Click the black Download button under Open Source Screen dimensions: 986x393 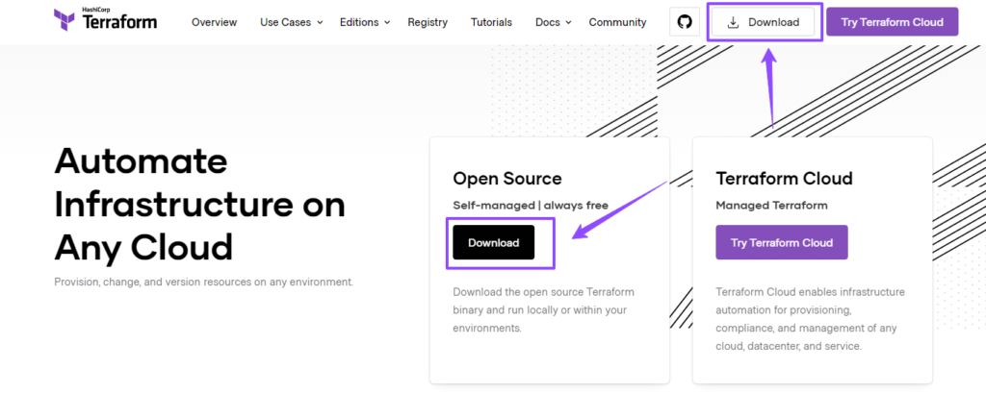(x=494, y=242)
